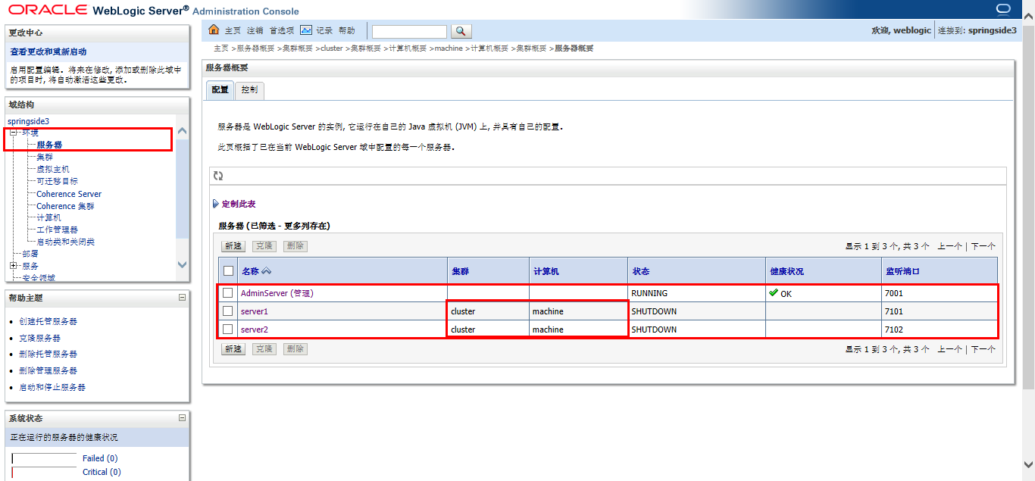The width and height of the screenshot is (1035, 481).
Task: Click the sort arrow beside 名称 column header
Action: pos(266,271)
